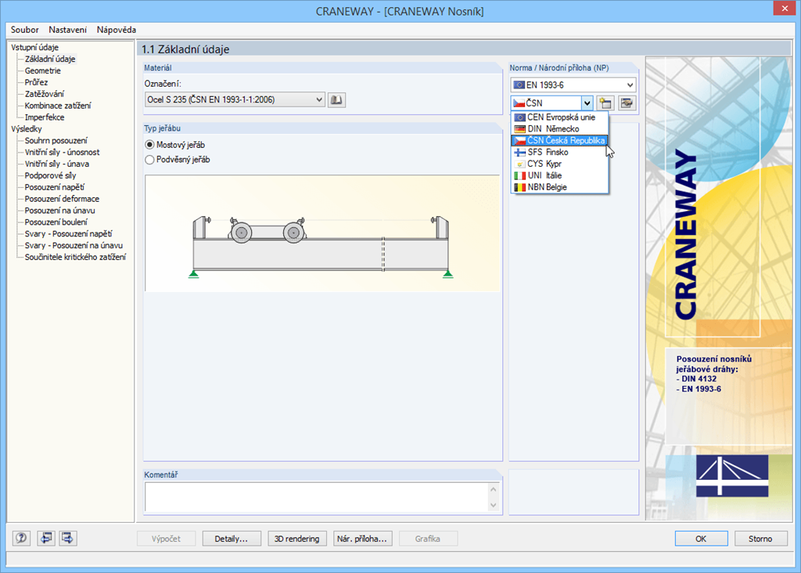
Task: Click the bridge crane illustration
Action: (x=321, y=233)
